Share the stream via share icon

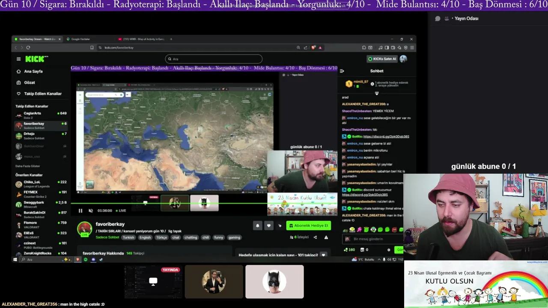315,237
